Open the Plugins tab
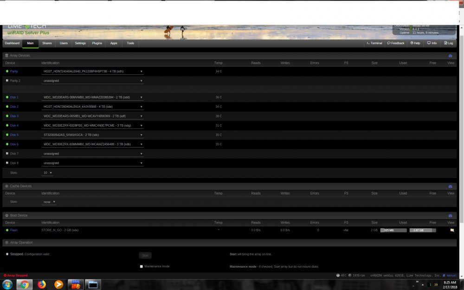Screen dimensions: 464x290 97,43
